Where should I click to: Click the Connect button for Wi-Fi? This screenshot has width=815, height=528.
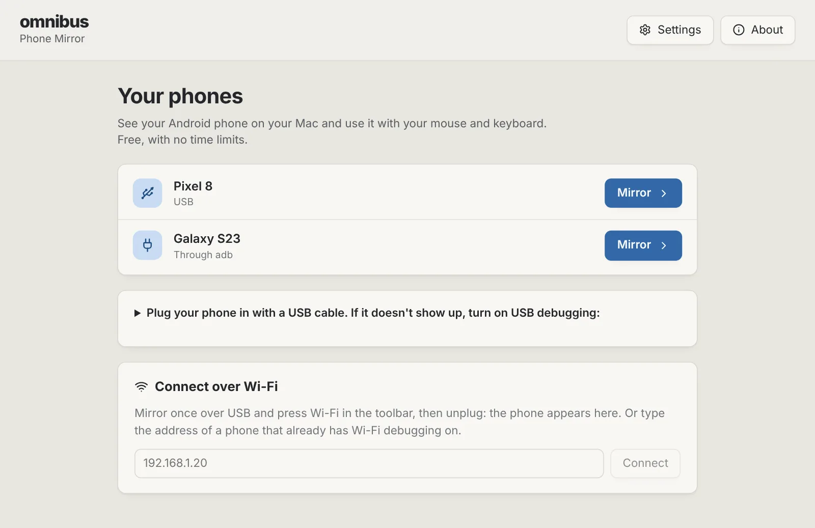point(645,463)
